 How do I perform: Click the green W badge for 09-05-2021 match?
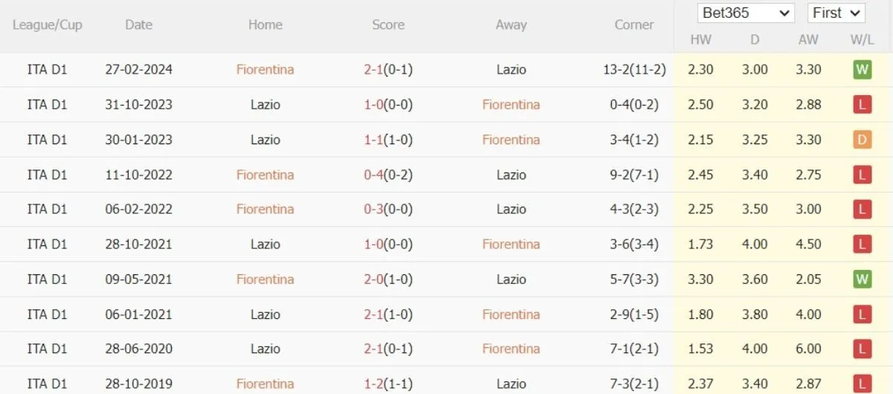tap(862, 280)
